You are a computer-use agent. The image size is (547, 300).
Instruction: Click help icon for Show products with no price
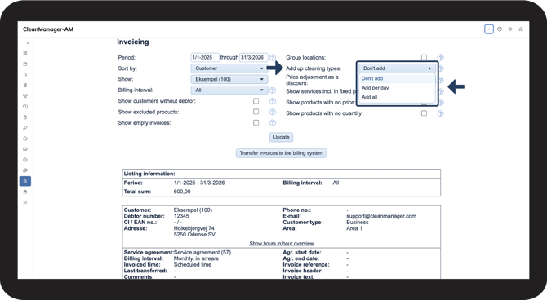(441, 103)
